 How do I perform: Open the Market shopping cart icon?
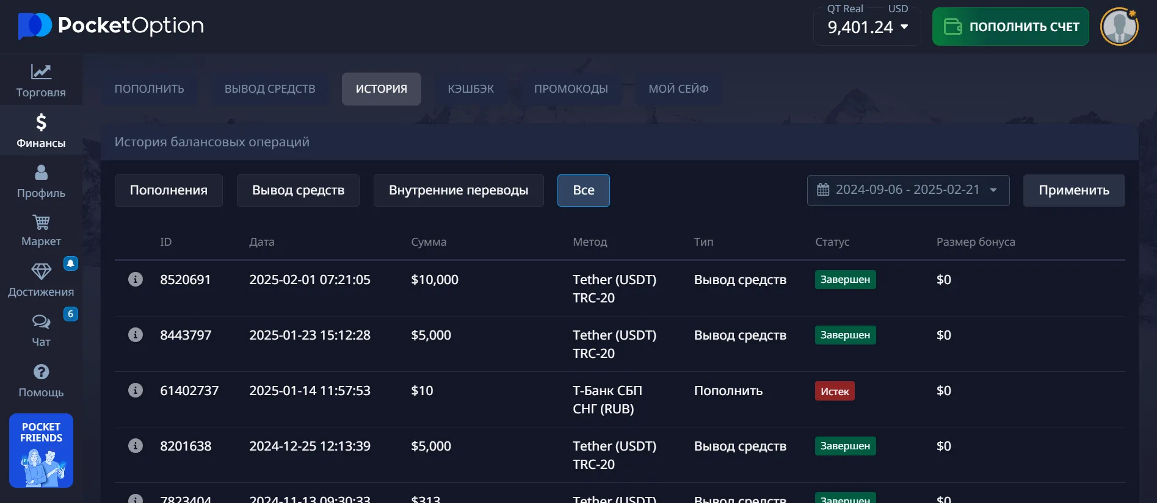click(41, 223)
